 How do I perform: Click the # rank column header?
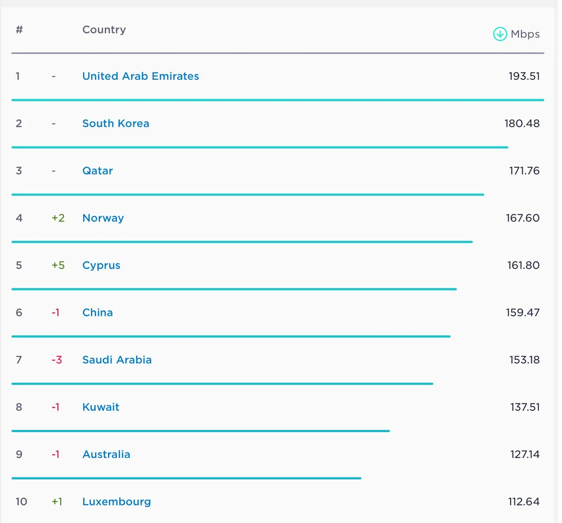(19, 30)
